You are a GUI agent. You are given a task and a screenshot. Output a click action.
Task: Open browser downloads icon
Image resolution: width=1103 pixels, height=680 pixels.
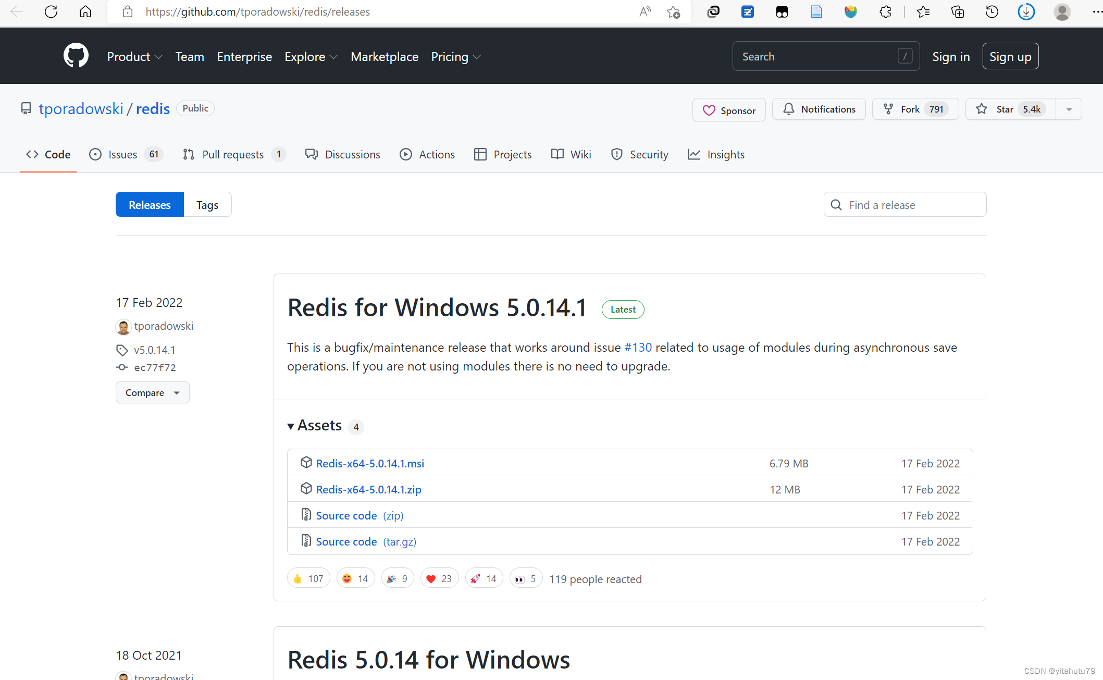coord(1026,11)
